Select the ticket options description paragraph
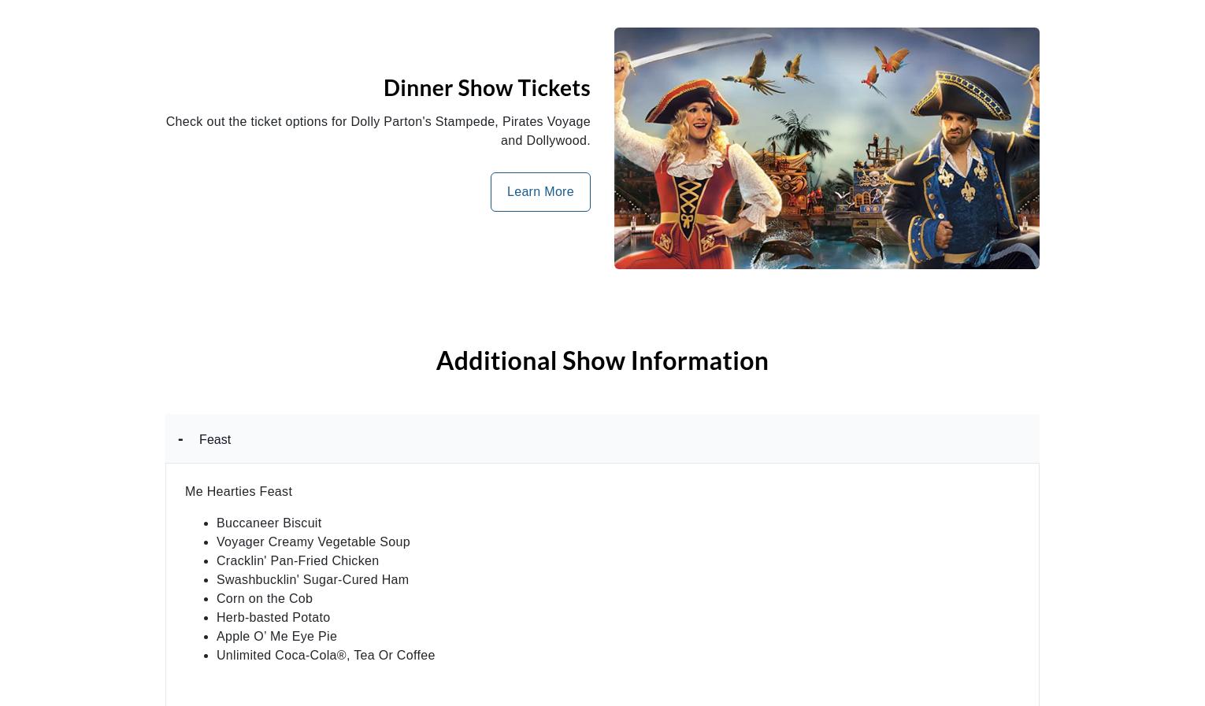Viewport: 1205px width, 706px height. (378, 131)
